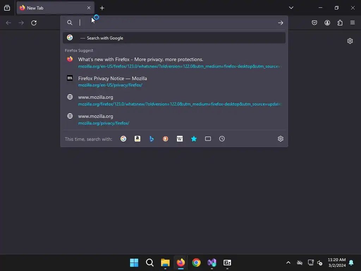361x271 pixels.
Task: Reload the current page
Action: point(34,23)
